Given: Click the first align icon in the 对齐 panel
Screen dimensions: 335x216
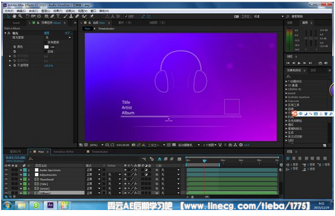Looking at the screenshot, I should 288,158.
